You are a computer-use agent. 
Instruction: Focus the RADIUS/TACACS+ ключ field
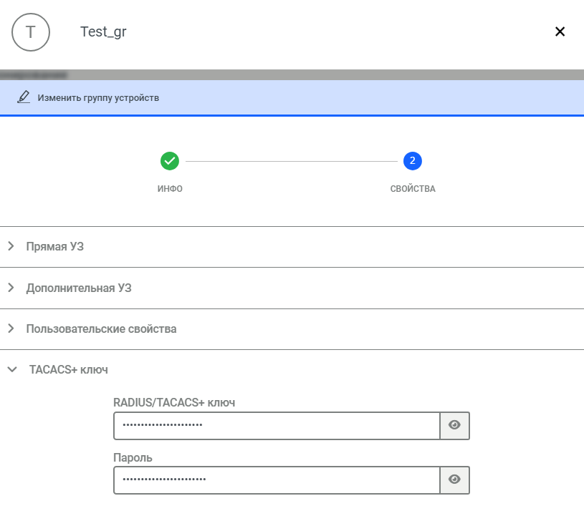pos(277,426)
